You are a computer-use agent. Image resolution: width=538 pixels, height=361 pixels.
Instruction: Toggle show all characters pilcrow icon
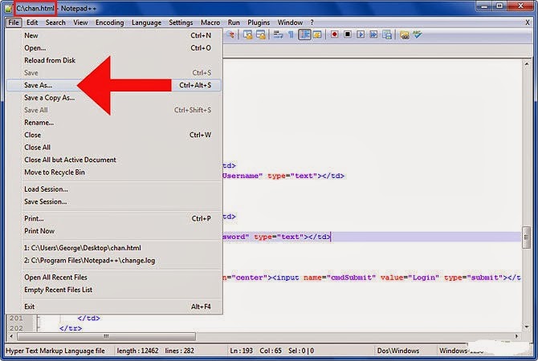pyautogui.click(x=291, y=34)
